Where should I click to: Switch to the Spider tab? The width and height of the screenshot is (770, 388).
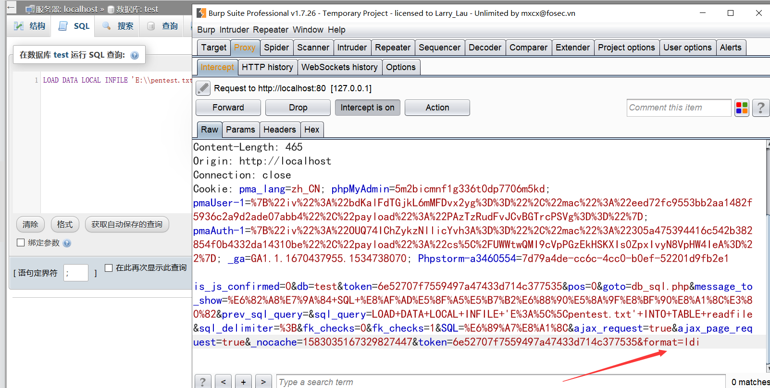[x=276, y=48]
